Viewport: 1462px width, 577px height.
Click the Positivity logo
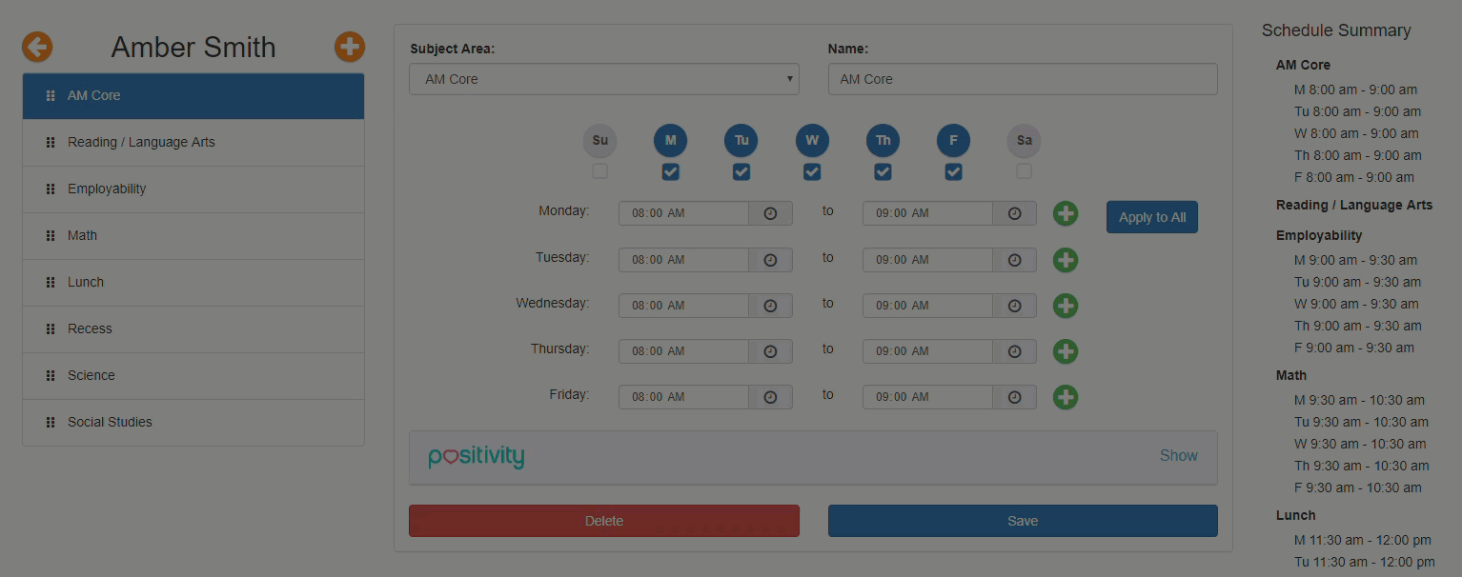[477, 457]
